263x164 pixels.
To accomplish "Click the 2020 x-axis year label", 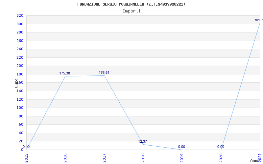I will [221, 158].
